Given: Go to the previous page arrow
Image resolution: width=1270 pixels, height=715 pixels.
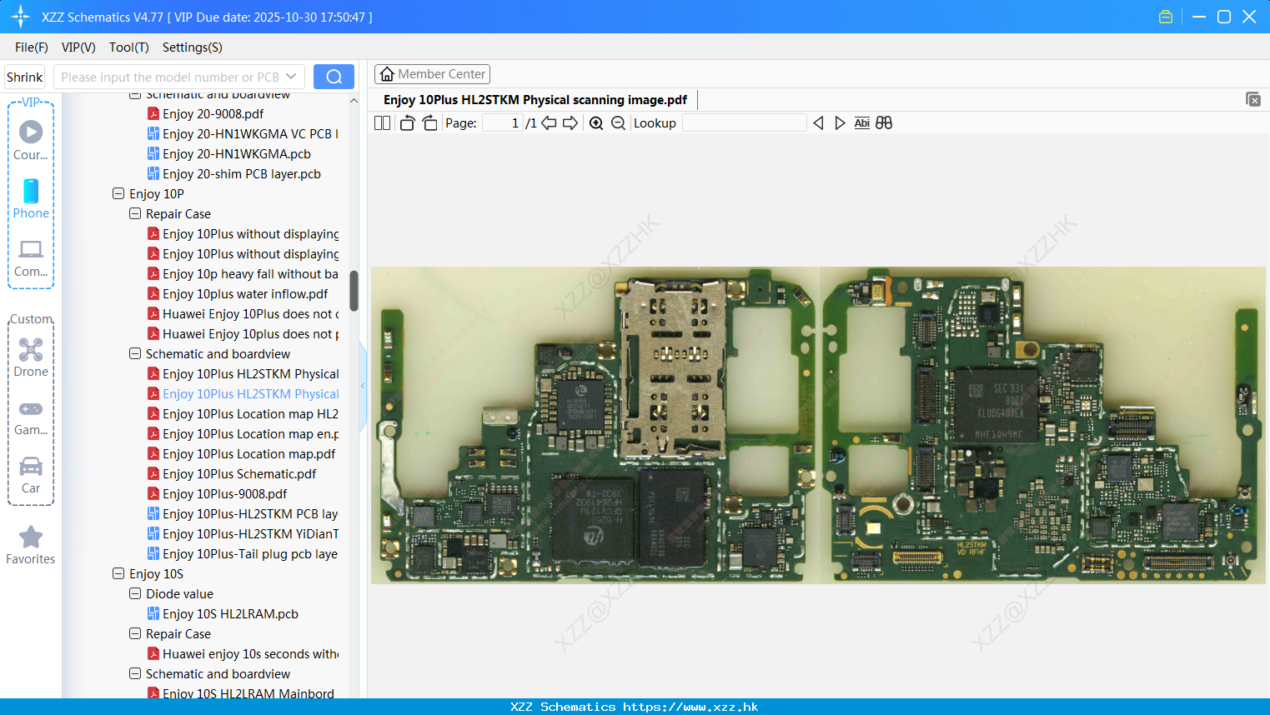Looking at the screenshot, I should (549, 123).
